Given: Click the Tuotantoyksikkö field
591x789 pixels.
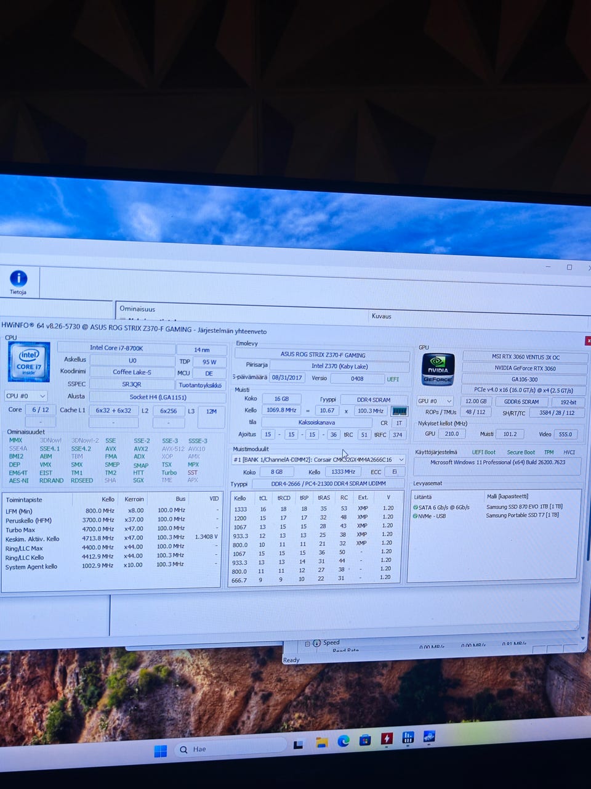Looking at the screenshot, I should 200,385.
